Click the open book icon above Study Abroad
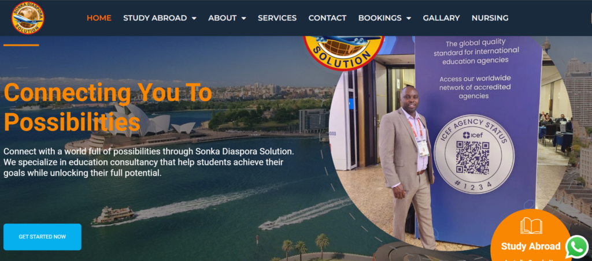The width and height of the screenshot is (592, 261). tap(531, 226)
